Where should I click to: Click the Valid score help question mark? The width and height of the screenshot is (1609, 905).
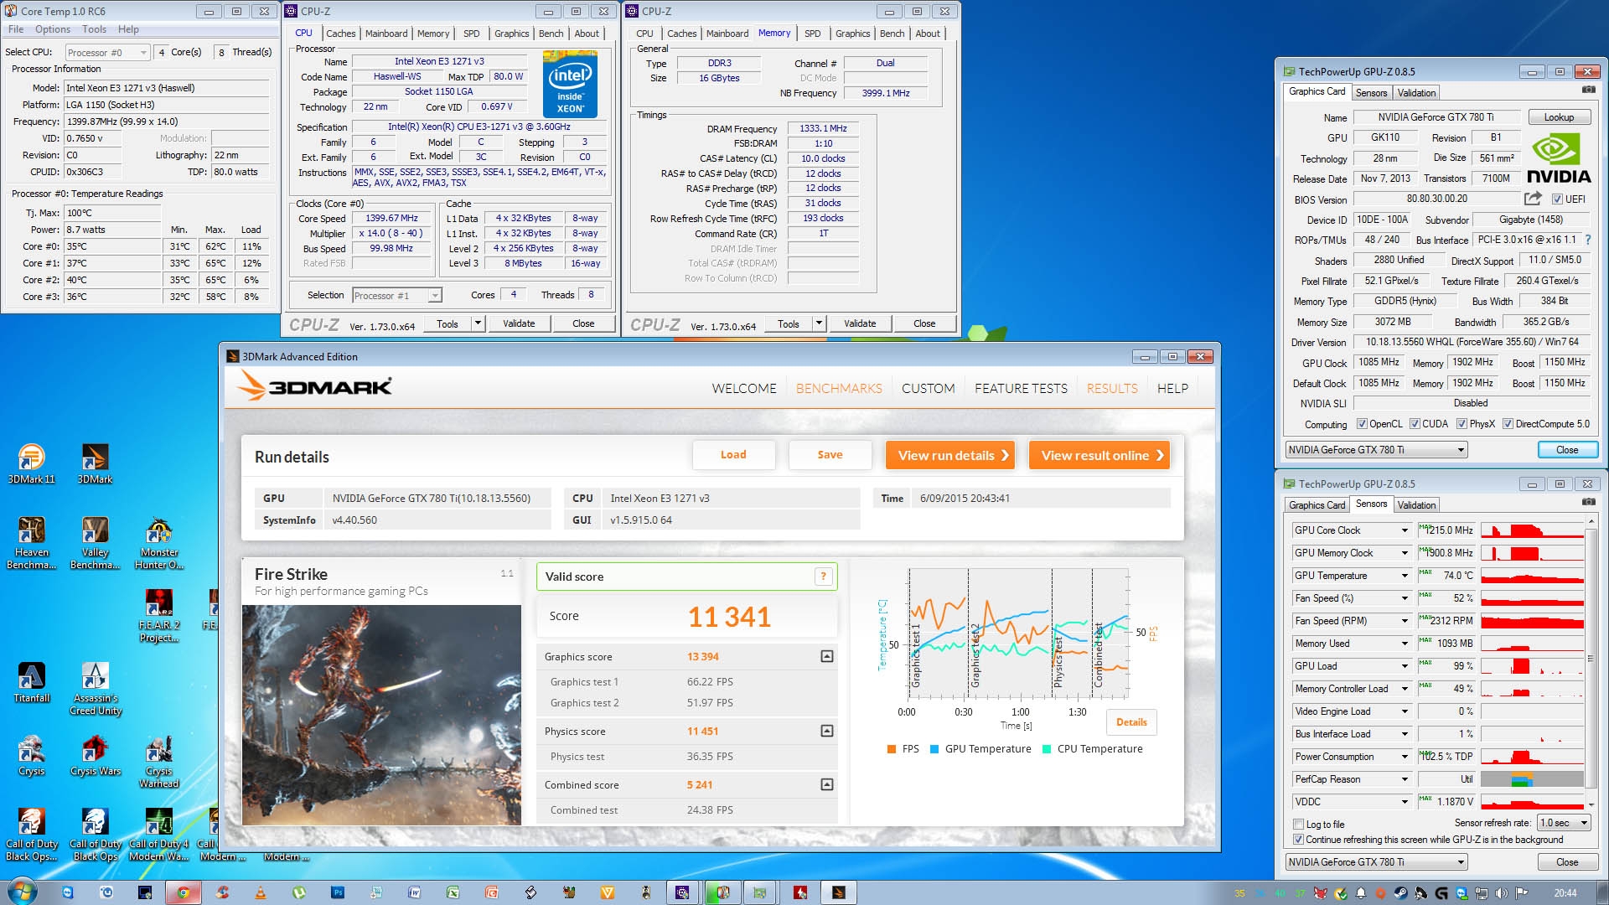point(823,576)
